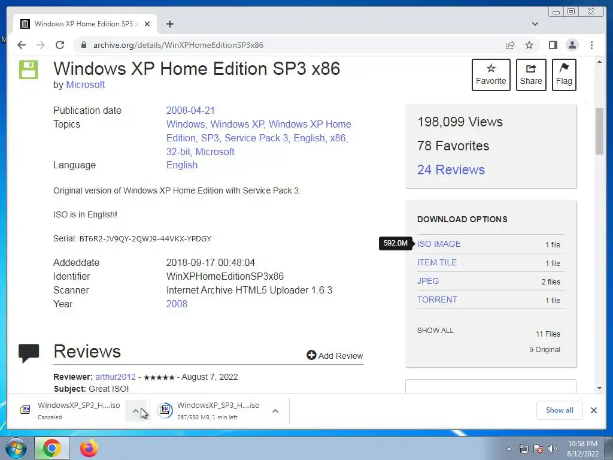Click the in-progress ISO download item
613x460 pixels.
[211, 410]
